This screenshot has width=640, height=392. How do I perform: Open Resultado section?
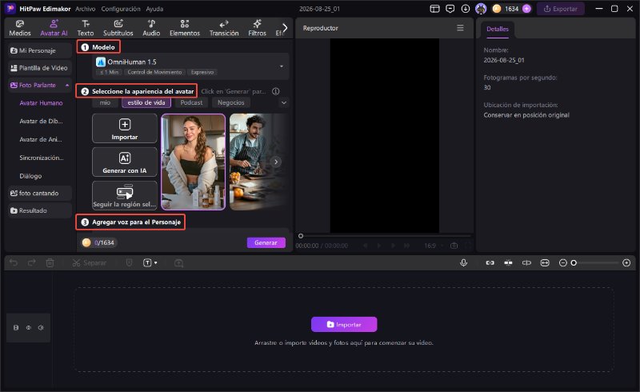click(x=39, y=210)
